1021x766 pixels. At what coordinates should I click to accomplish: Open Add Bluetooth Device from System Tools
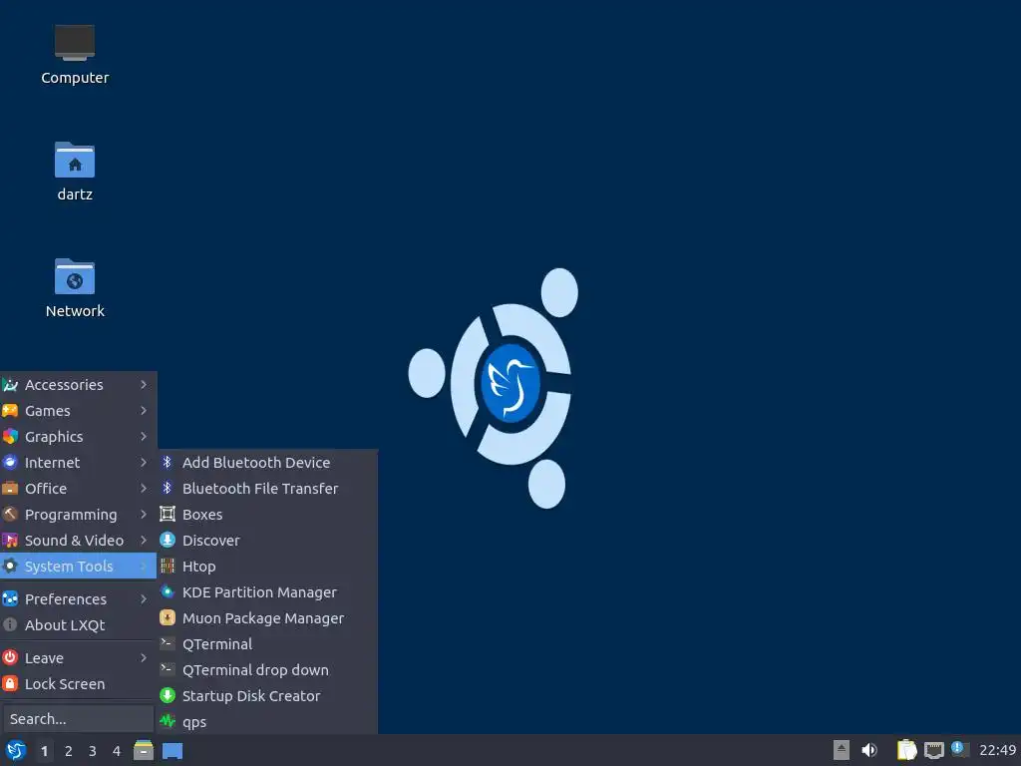(x=267, y=463)
